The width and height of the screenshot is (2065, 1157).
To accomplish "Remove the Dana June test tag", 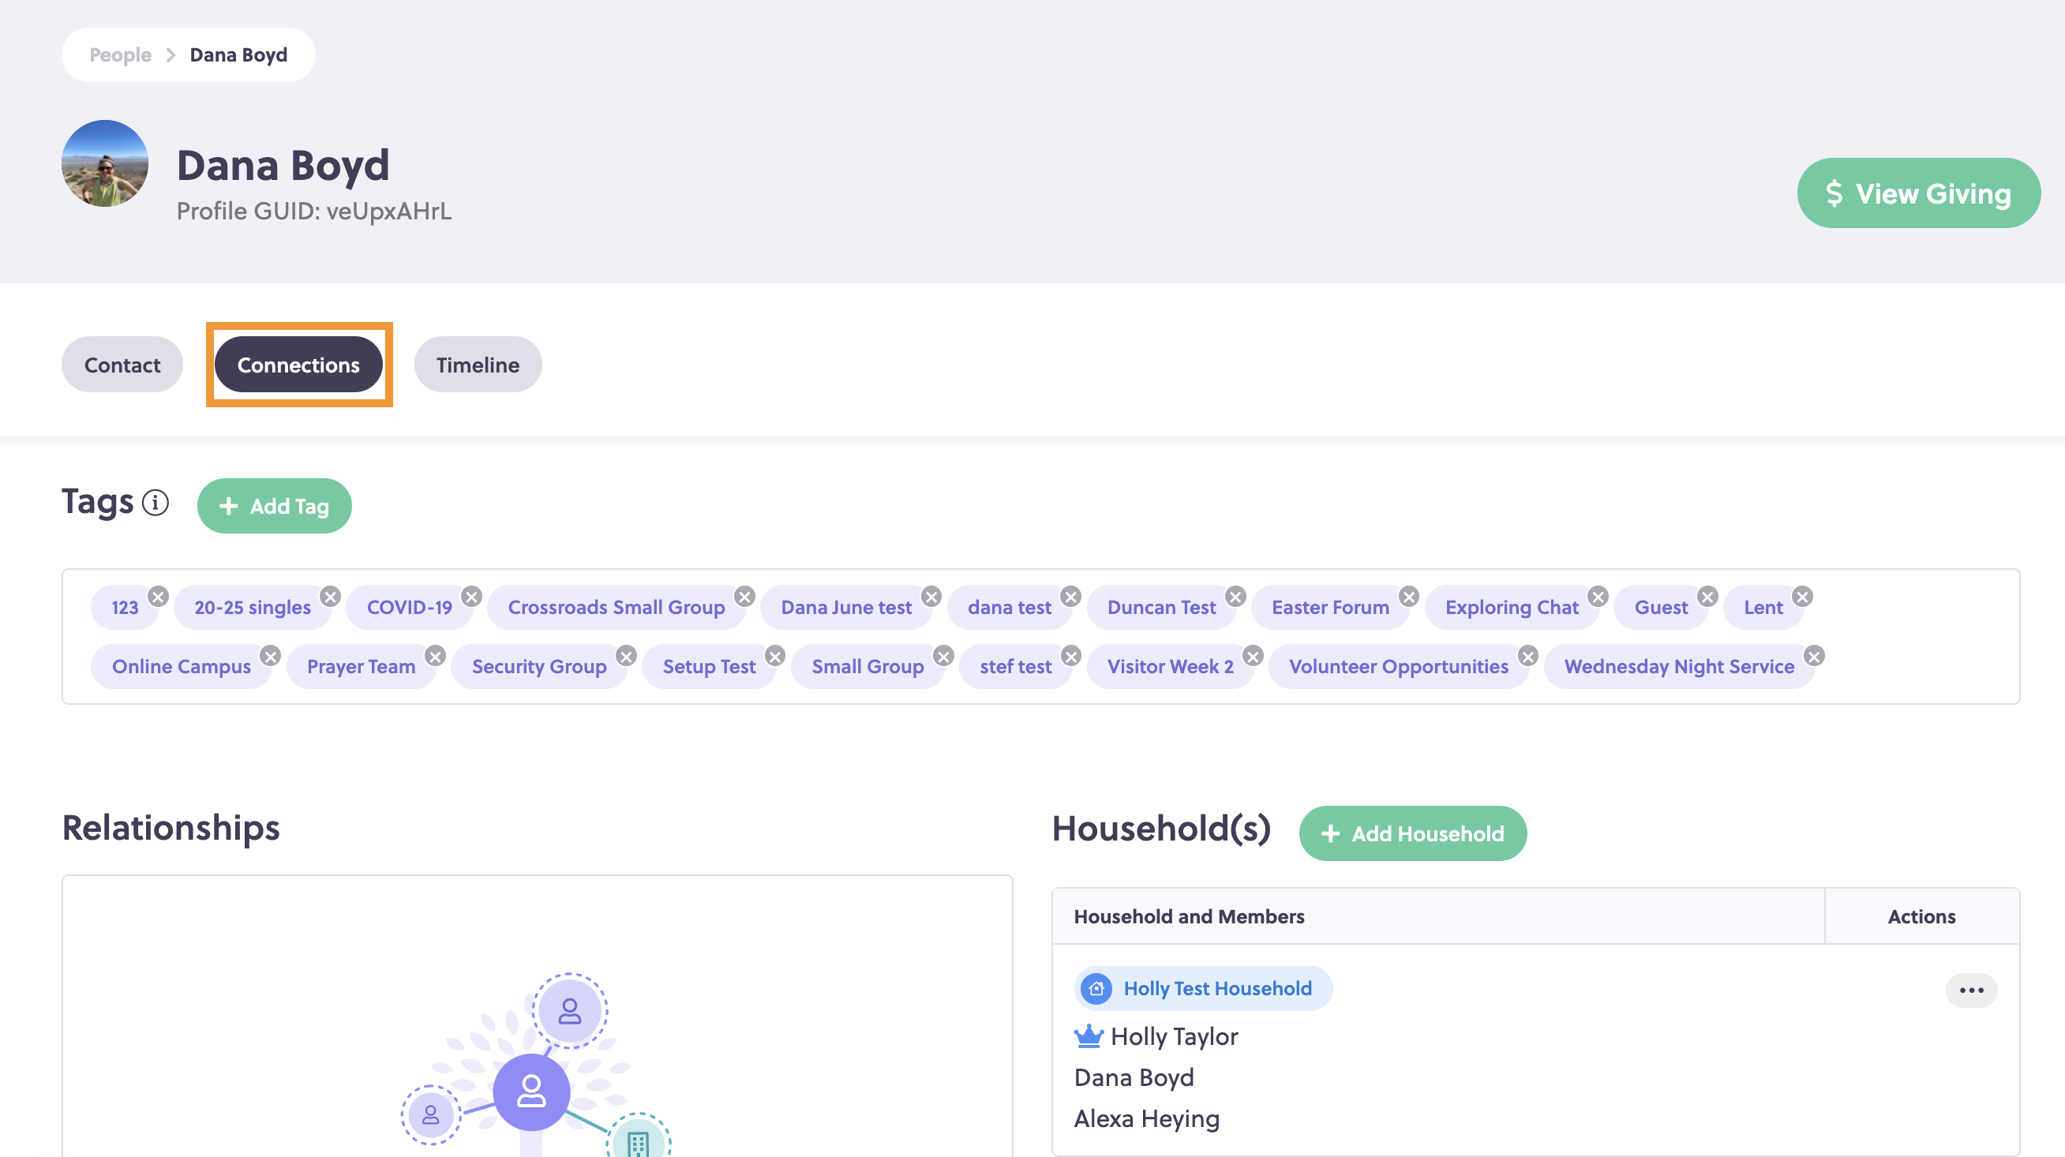I will coord(931,597).
